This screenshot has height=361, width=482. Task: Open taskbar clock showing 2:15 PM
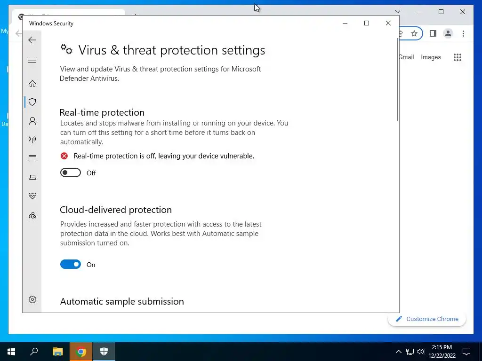442,352
